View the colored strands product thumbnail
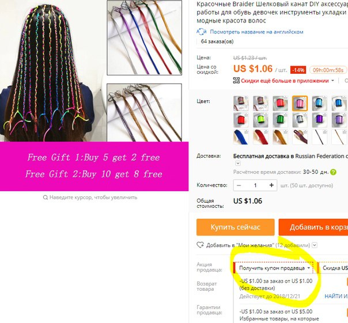The image size is (348, 323). 145,38
